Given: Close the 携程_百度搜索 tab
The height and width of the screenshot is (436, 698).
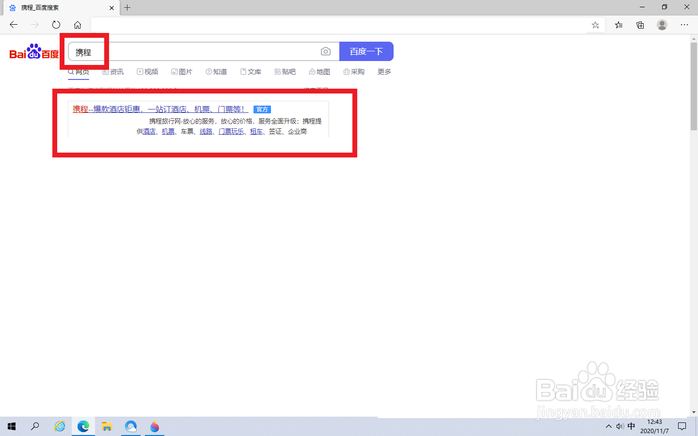Looking at the screenshot, I should coord(111,8).
